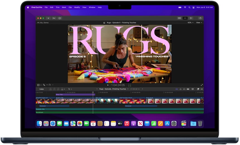The height and width of the screenshot is (145, 240).
Task: Select the green Soundtrack audio clip
Action: (x=120, y=112)
